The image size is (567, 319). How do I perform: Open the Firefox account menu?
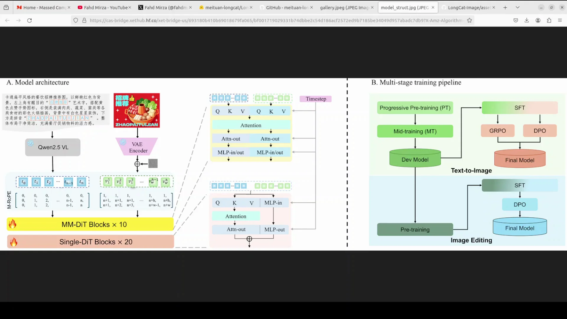tap(538, 20)
